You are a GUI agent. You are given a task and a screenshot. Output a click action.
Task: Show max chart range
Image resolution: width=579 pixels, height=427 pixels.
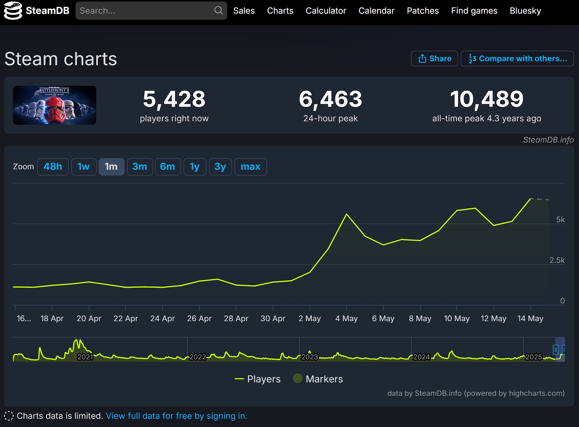point(251,166)
